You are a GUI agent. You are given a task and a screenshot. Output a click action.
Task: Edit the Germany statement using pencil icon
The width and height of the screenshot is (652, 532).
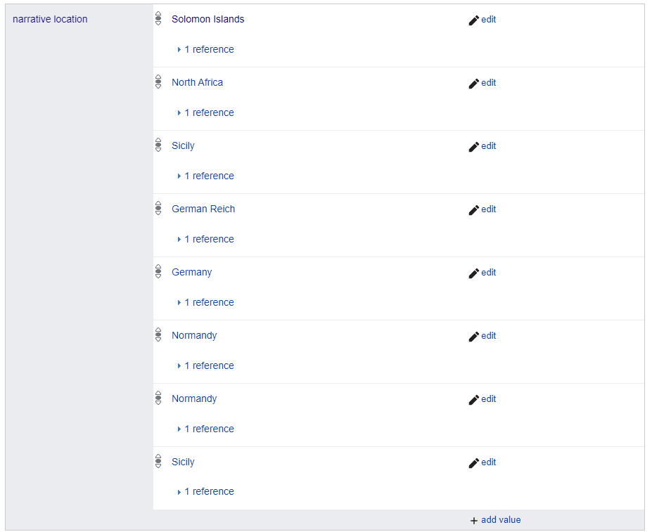point(473,273)
